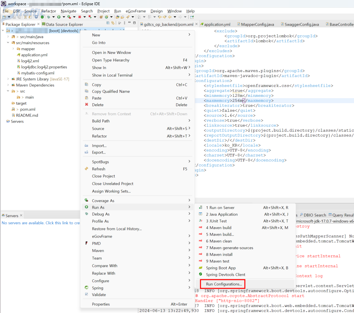This screenshot has height=313, width=354.
Task: Click the Search flashlight toolbar icon
Action: (128, 17)
